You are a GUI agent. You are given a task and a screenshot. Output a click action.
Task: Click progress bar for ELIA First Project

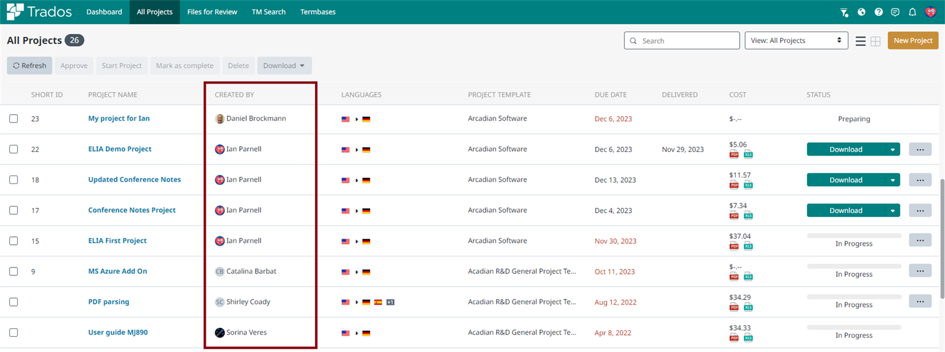pyautogui.click(x=854, y=236)
